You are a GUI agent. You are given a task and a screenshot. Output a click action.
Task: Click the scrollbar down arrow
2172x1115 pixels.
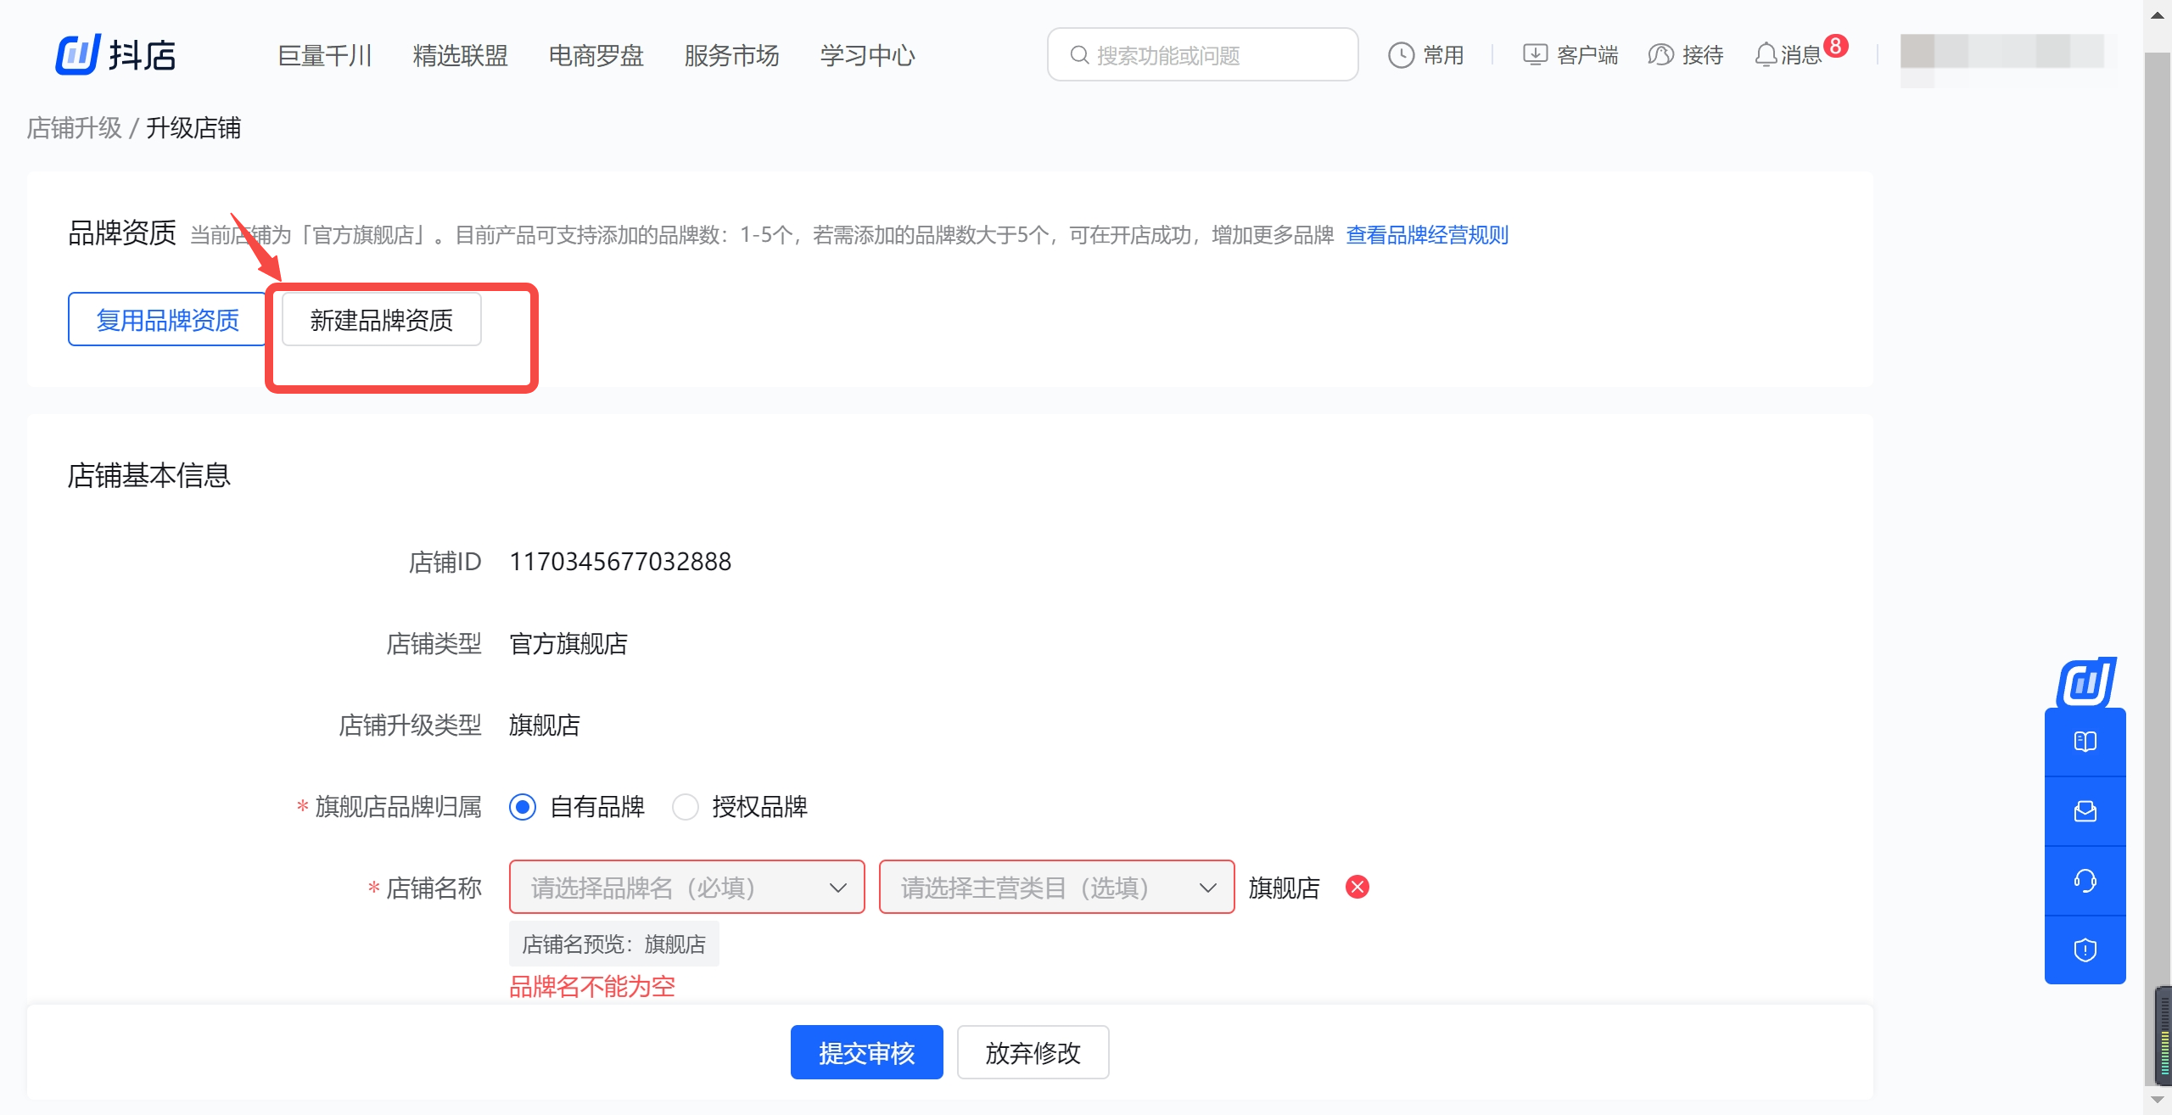pyautogui.click(x=2158, y=1100)
